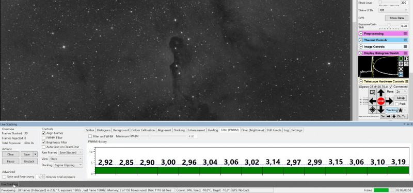Move telescope up with the up arrow
The image size is (413, 193).
tap(381, 93)
